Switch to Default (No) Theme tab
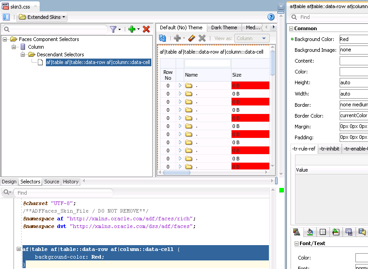Image resolution: width=368 pixels, height=269 pixels. [181, 27]
